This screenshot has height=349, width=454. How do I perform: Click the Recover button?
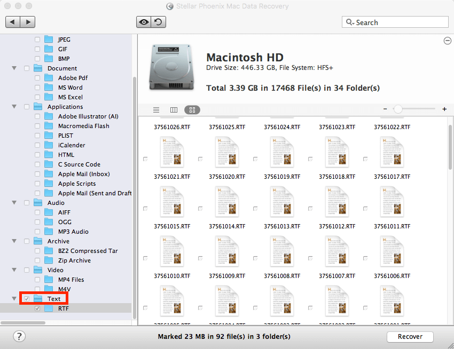click(410, 337)
